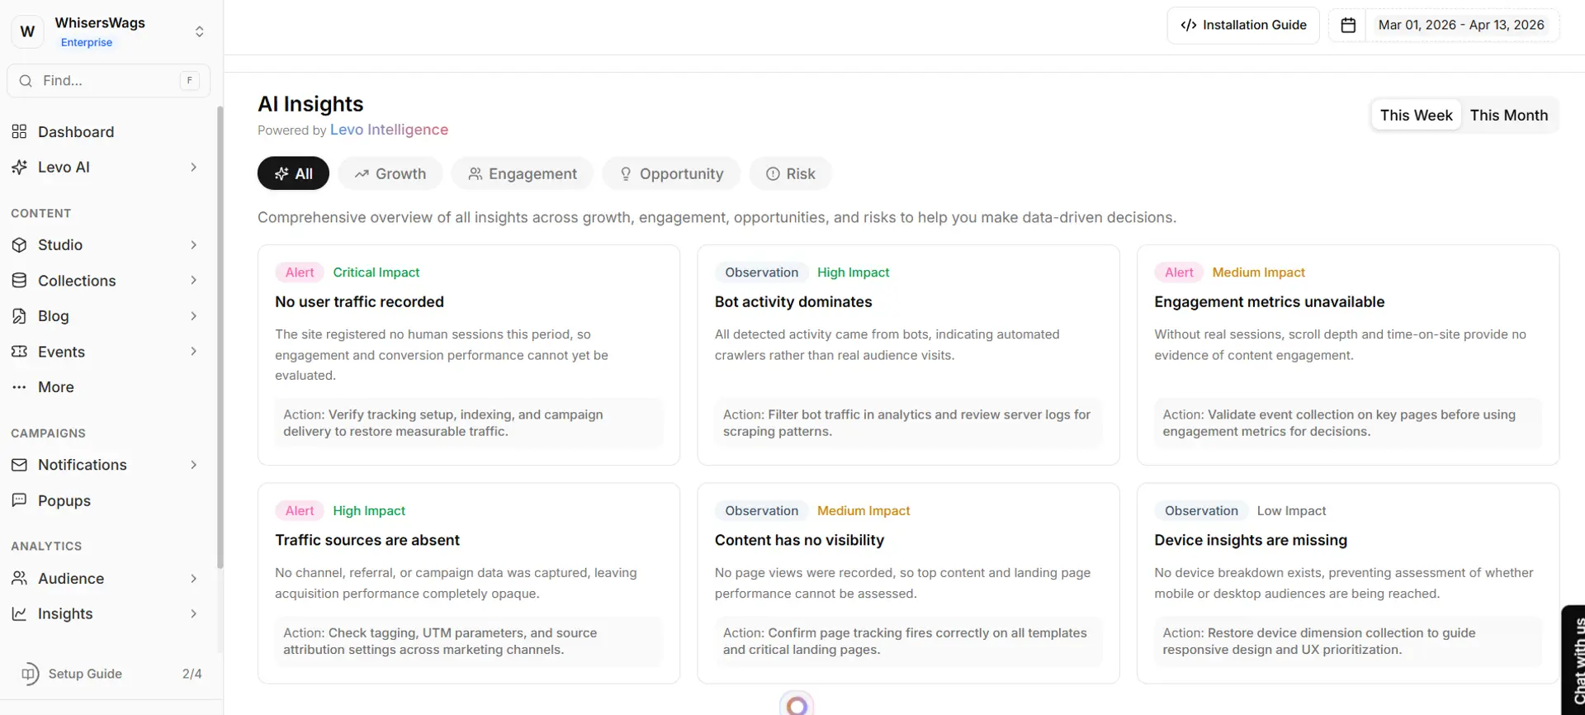
Task: Click the Popups chat bubble icon
Action: (19, 501)
